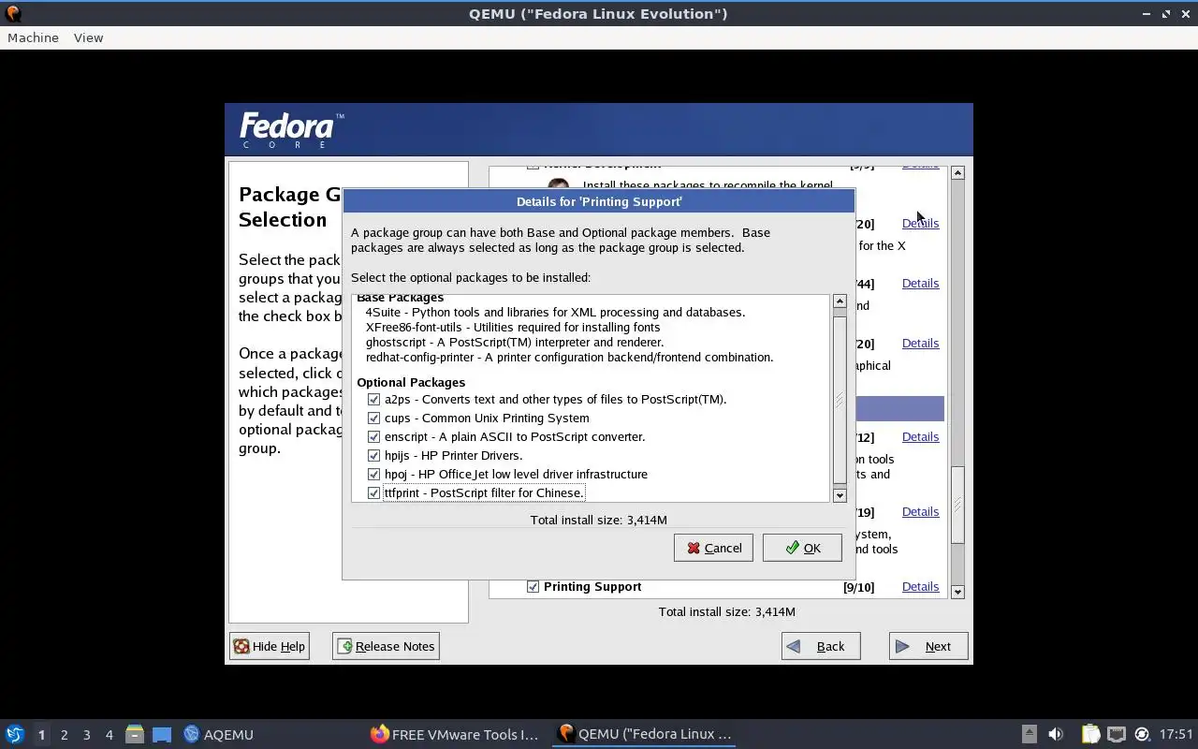Confirm package selection with OK

(x=802, y=548)
